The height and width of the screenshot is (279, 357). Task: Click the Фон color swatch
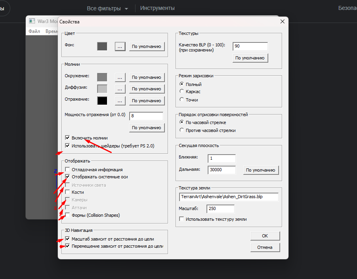[x=102, y=46]
